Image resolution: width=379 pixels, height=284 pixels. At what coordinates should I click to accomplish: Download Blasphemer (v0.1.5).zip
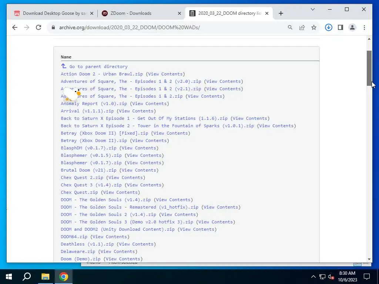coord(91,155)
